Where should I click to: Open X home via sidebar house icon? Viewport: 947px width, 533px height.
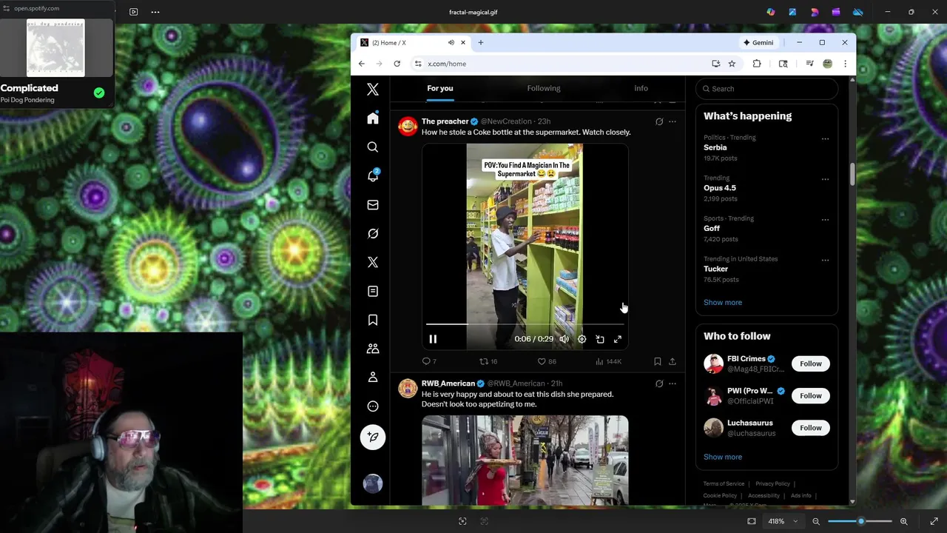[x=373, y=118]
